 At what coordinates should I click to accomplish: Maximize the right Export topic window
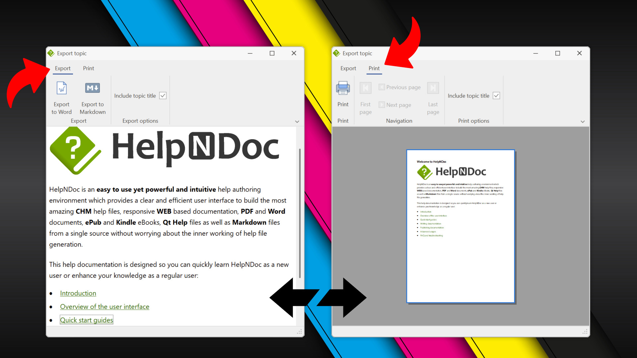coord(558,53)
